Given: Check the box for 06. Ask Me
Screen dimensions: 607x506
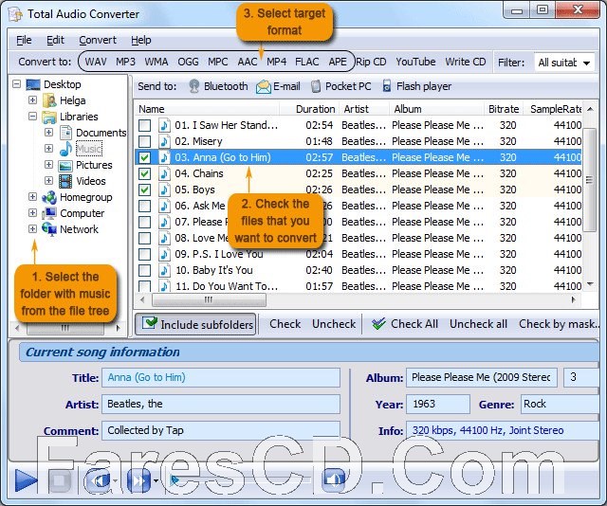Looking at the screenshot, I should click(145, 206).
